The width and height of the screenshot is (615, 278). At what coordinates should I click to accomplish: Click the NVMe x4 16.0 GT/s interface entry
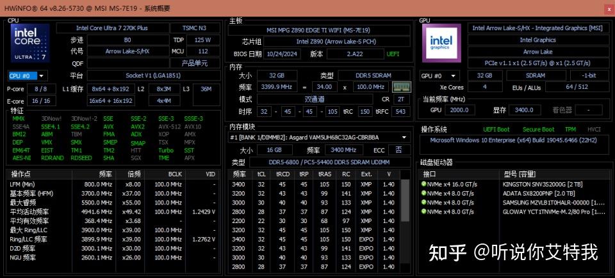(452, 184)
